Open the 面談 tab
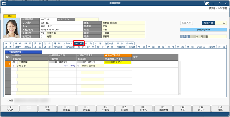This screenshot has width=230, height=117. [120, 43]
